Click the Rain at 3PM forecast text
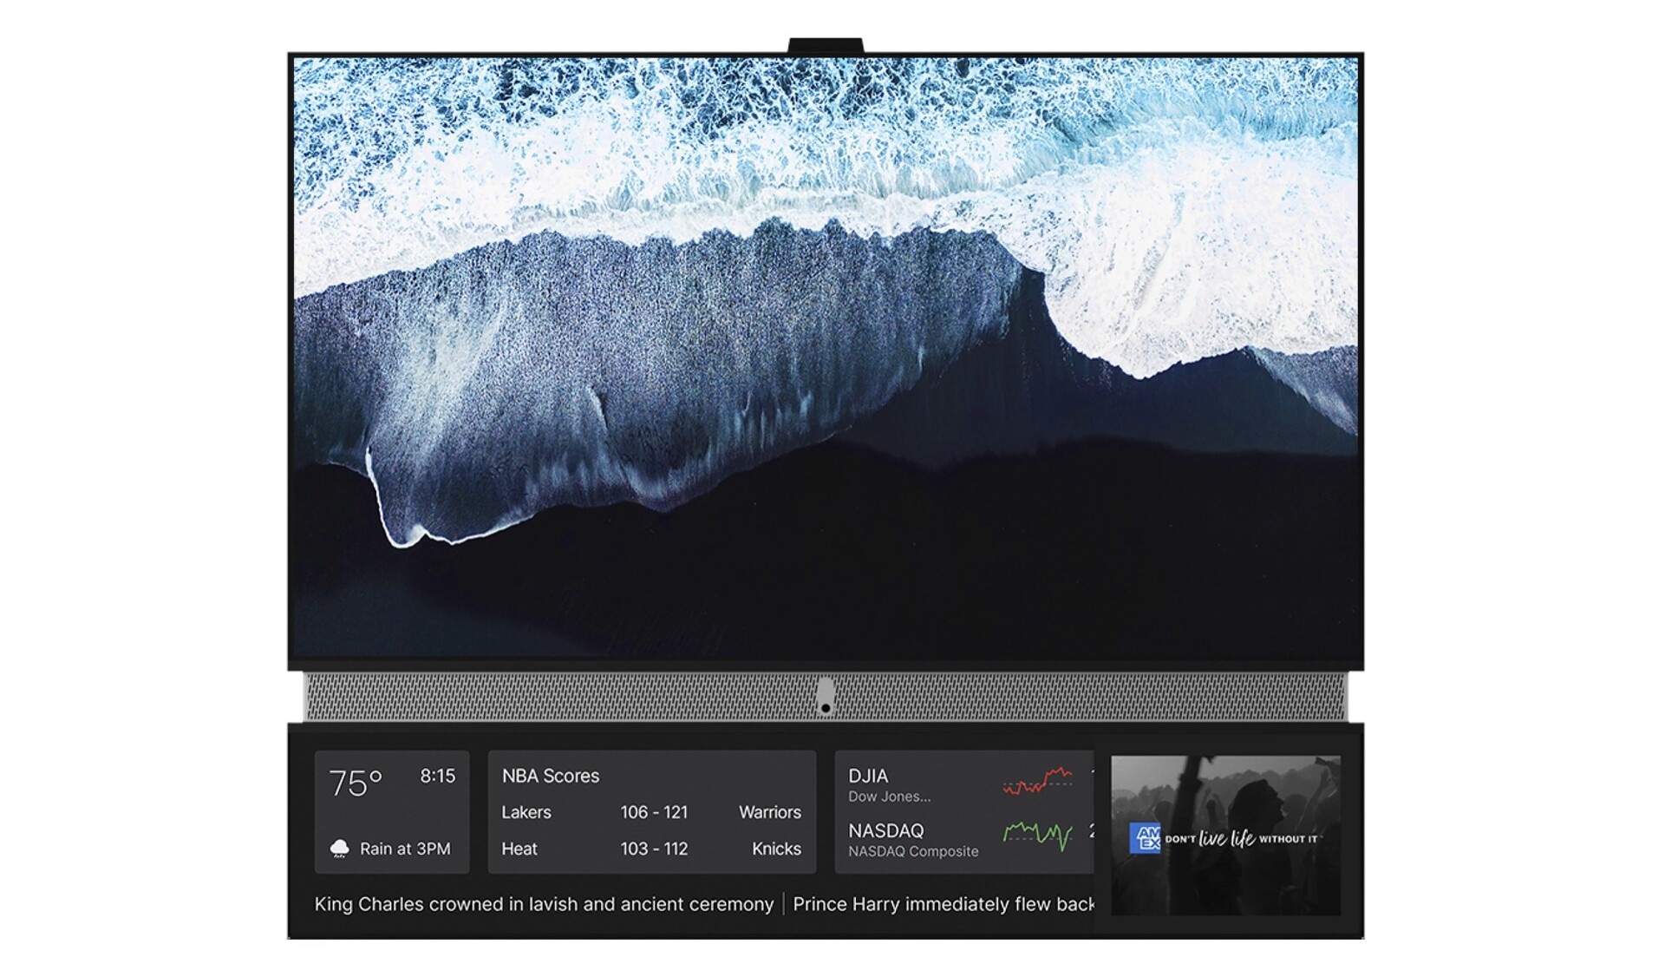1665x977 pixels. click(x=405, y=849)
